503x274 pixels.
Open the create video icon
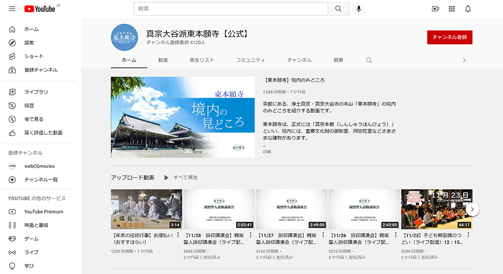pyautogui.click(x=435, y=9)
